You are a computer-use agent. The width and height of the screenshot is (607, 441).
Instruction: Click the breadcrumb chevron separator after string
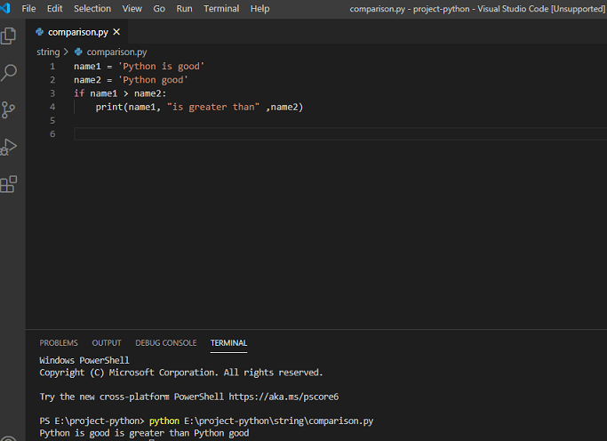click(66, 52)
